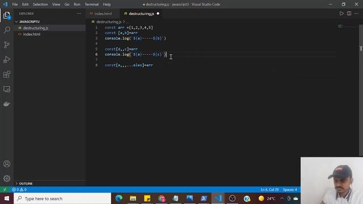Click line 5 'const[d,,c]=arr'
363x204 pixels.
[121, 49]
